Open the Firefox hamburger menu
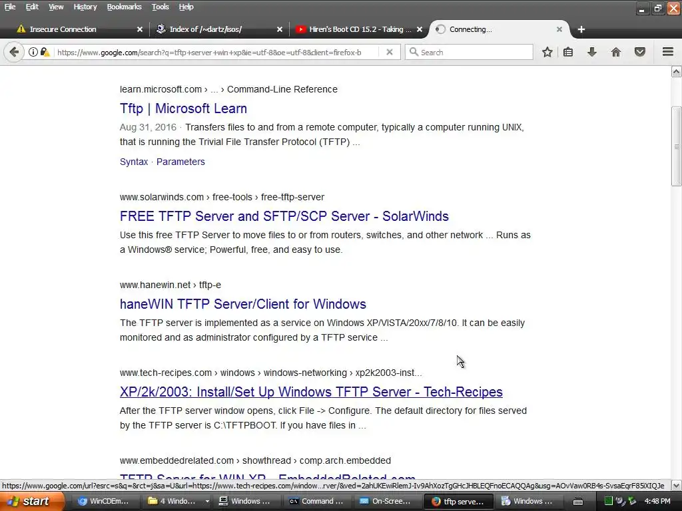This screenshot has height=511, width=682. click(668, 52)
